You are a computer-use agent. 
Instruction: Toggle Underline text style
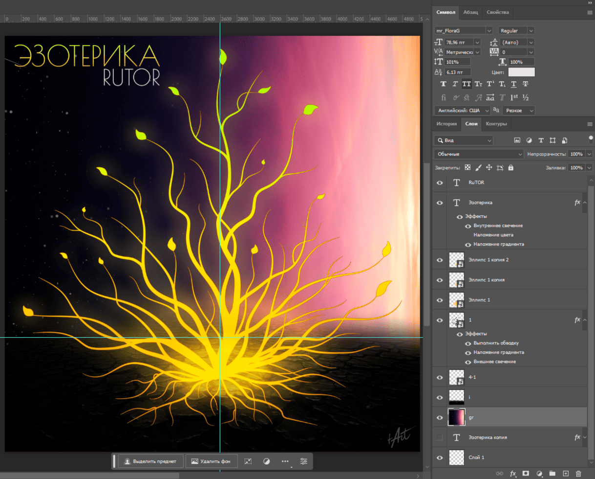click(x=514, y=84)
